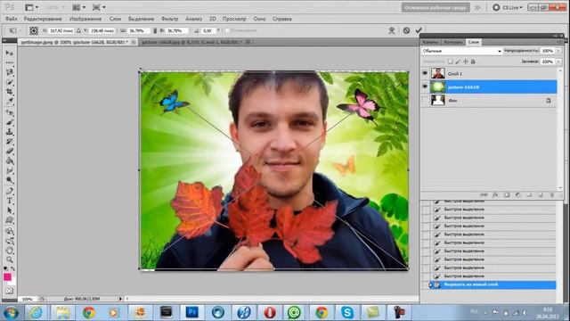Click the swap colors arrow icon

click(x=13, y=269)
